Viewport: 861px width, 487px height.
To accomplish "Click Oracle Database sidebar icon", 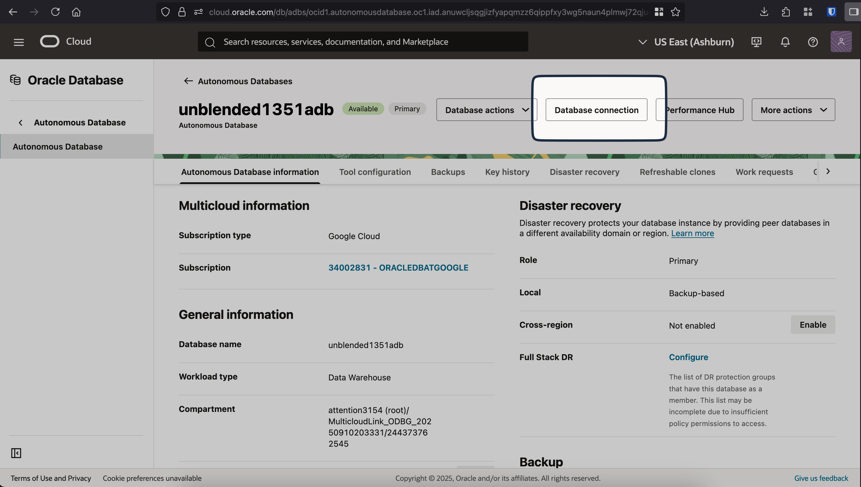I will (x=15, y=80).
